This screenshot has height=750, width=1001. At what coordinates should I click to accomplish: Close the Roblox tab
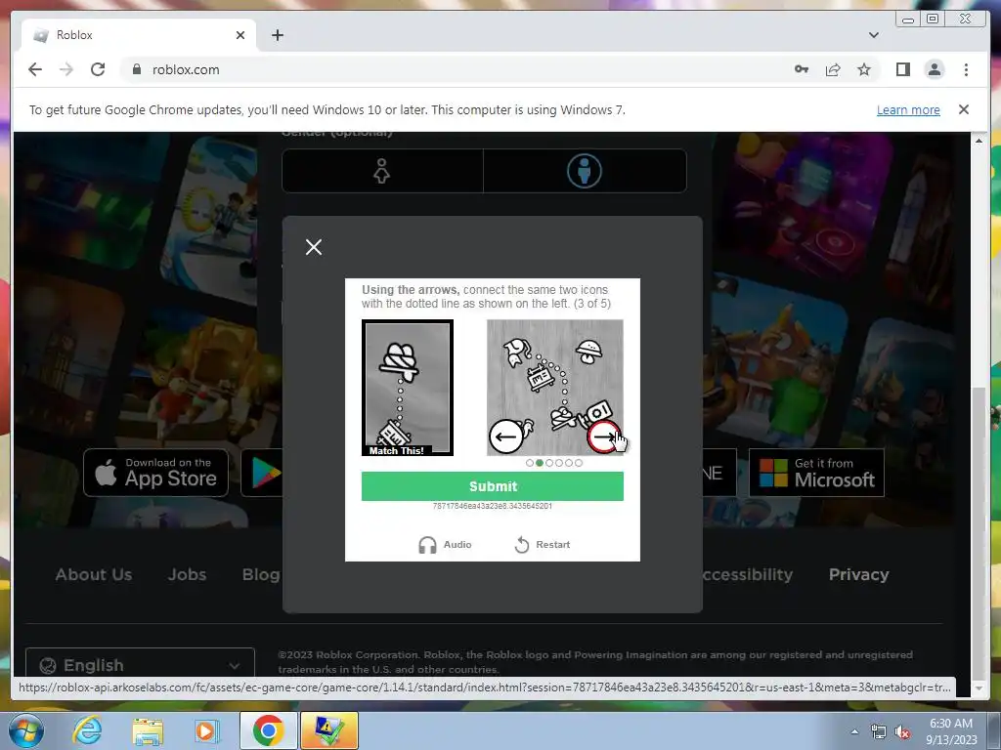[240, 35]
